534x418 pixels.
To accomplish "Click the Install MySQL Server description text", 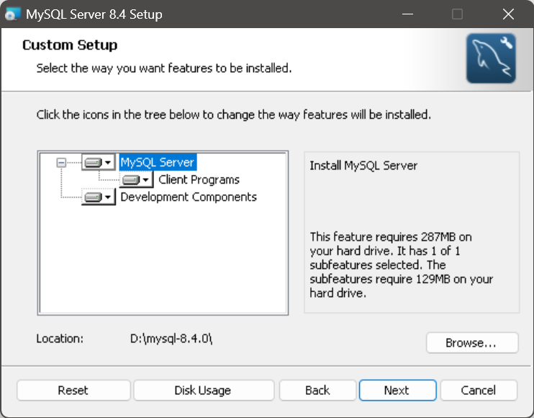I will (363, 166).
